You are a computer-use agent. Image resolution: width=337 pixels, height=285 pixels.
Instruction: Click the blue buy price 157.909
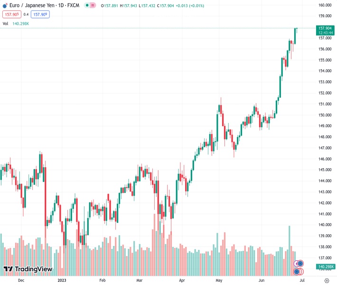[x=40, y=14]
